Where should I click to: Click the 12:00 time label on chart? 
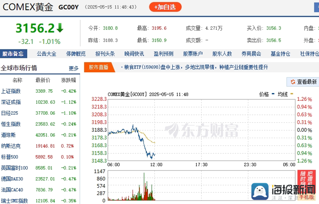pos(156,164)
